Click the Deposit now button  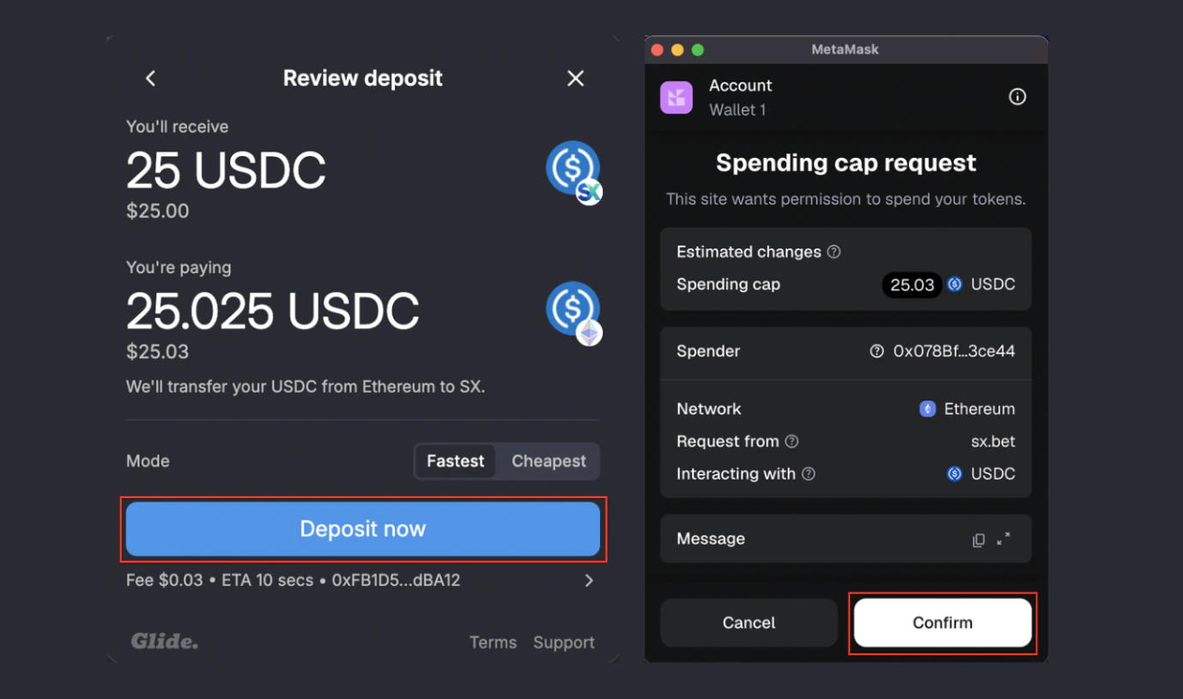(363, 529)
